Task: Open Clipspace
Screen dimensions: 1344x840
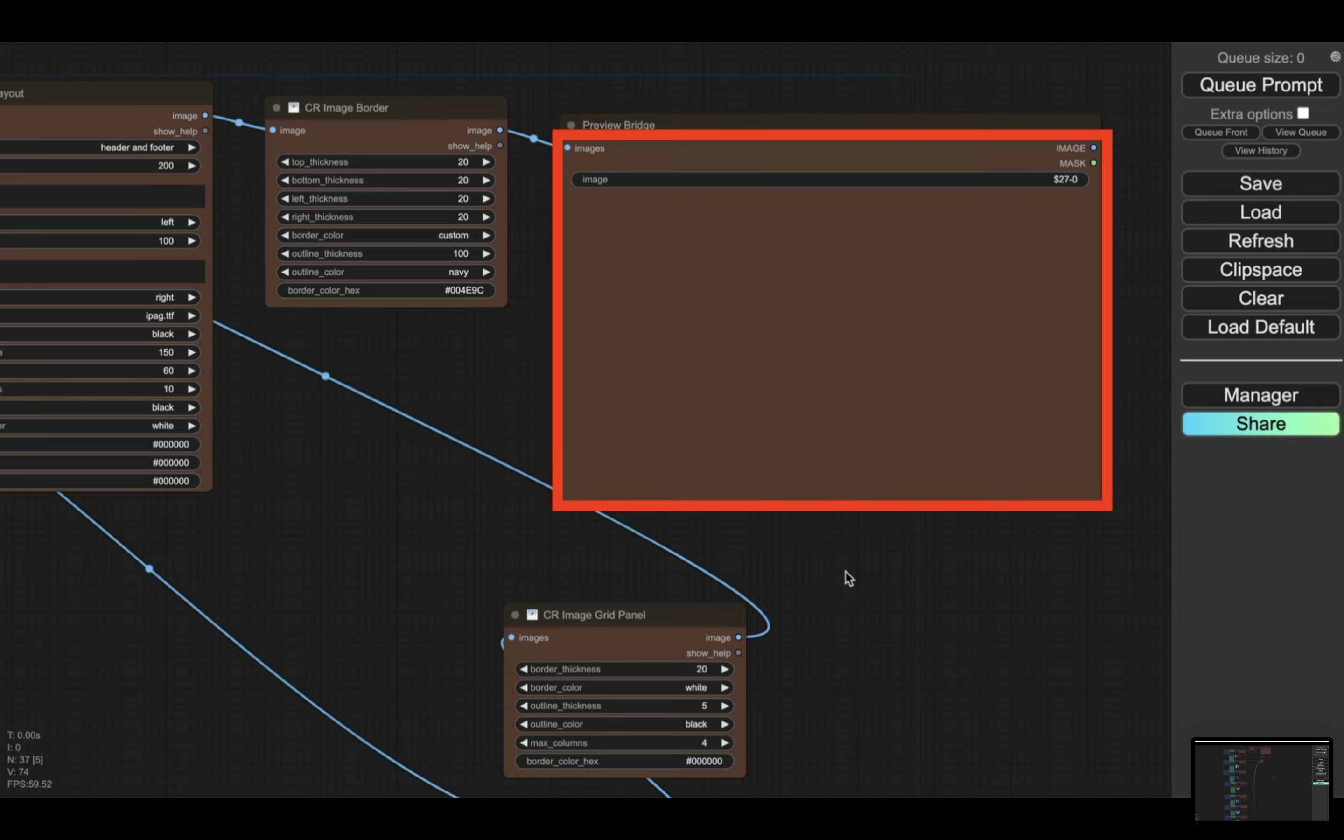Action: [1260, 269]
